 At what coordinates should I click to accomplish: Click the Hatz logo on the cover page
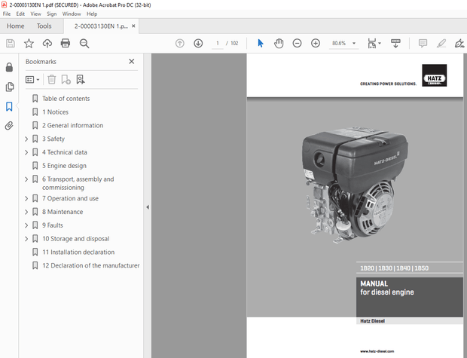(x=435, y=75)
